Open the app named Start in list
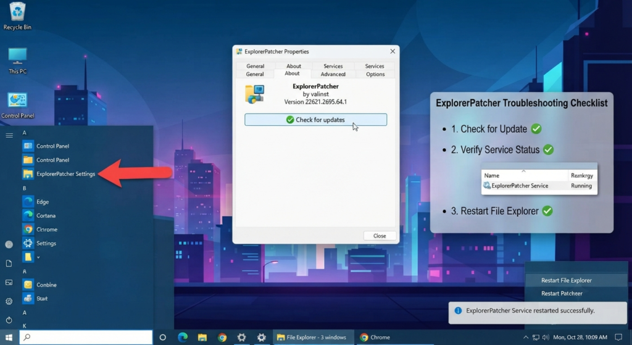632x345 pixels. click(x=35, y=298)
